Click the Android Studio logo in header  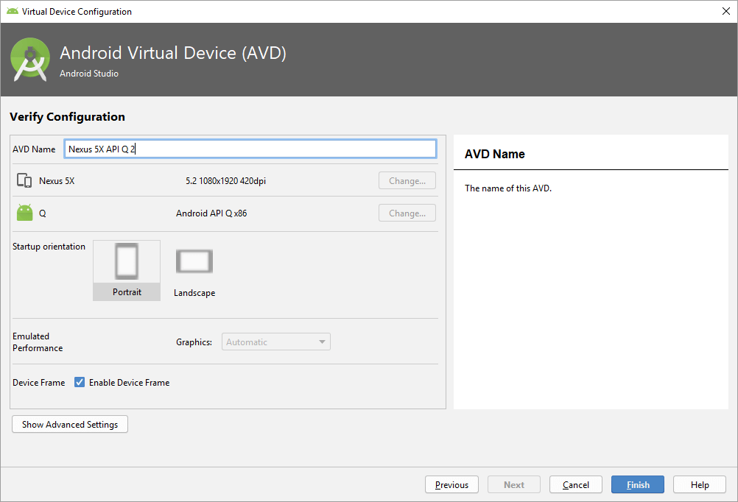(30, 60)
